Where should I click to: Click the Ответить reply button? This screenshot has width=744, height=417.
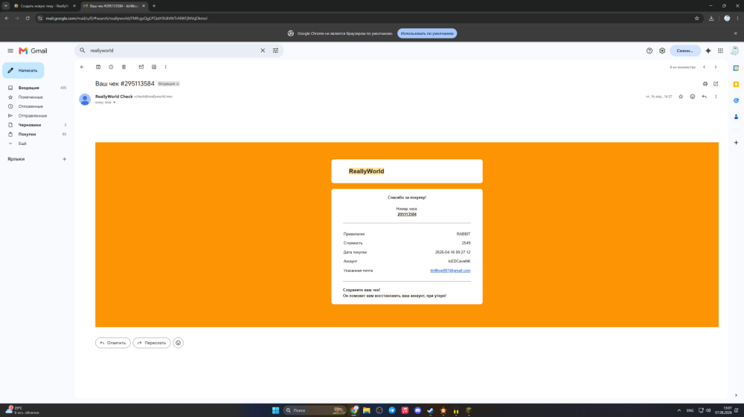click(x=113, y=343)
